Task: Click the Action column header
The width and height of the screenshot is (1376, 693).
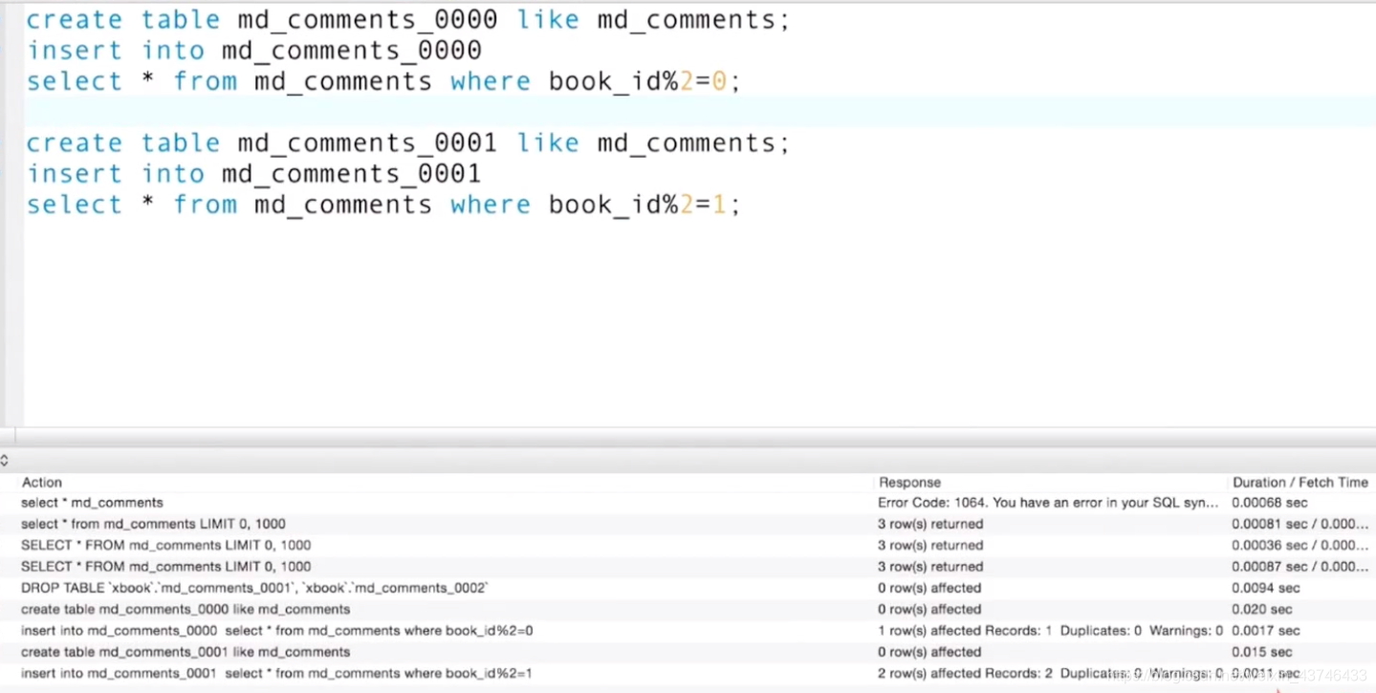Action: pyautogui.click(x=42, y=483)
